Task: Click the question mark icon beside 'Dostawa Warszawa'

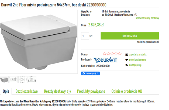Action: [136, 15]
